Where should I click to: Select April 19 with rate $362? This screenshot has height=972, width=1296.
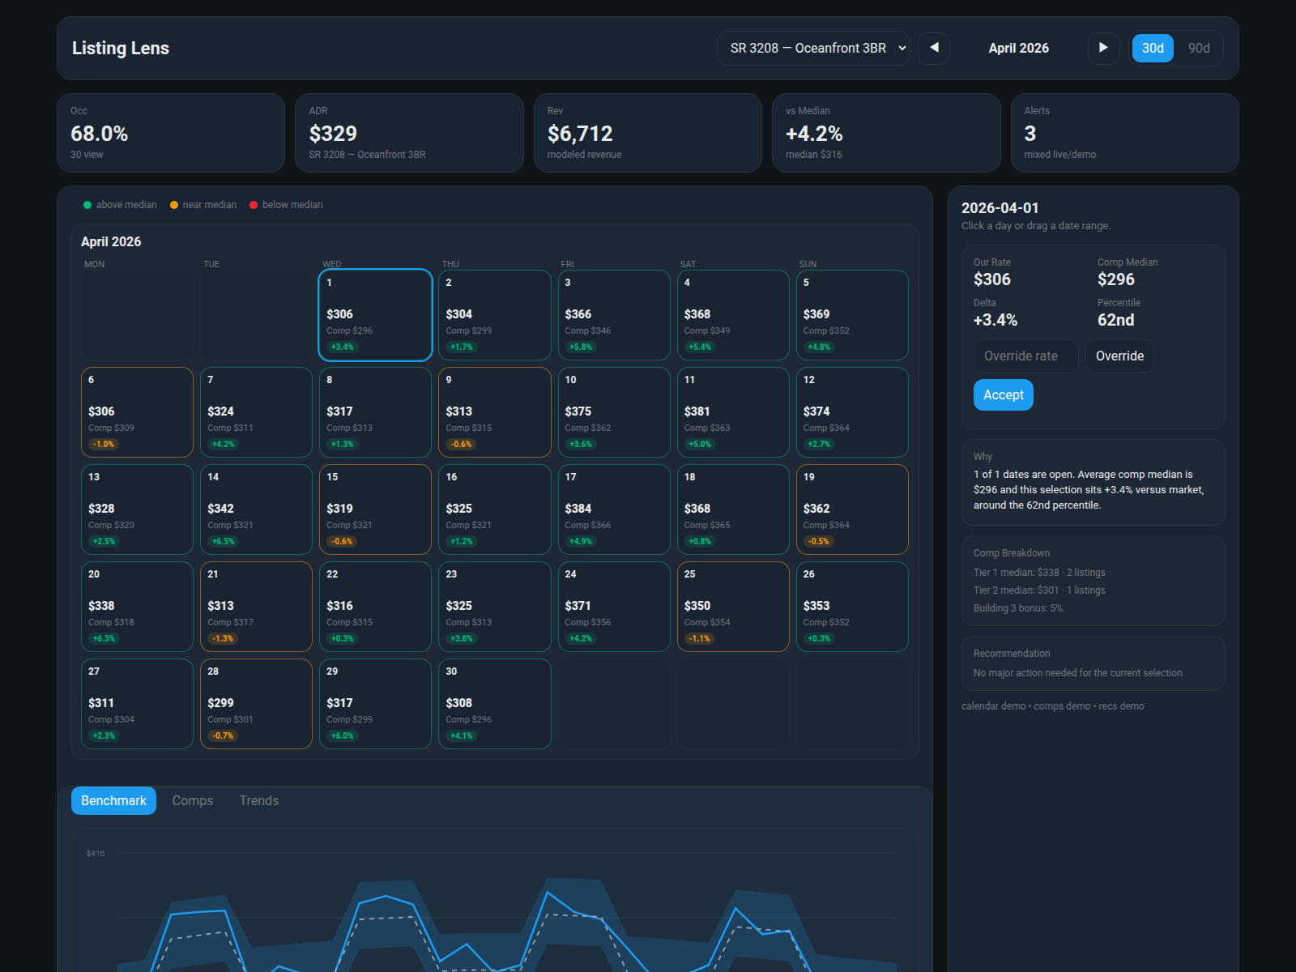(852, 509)
